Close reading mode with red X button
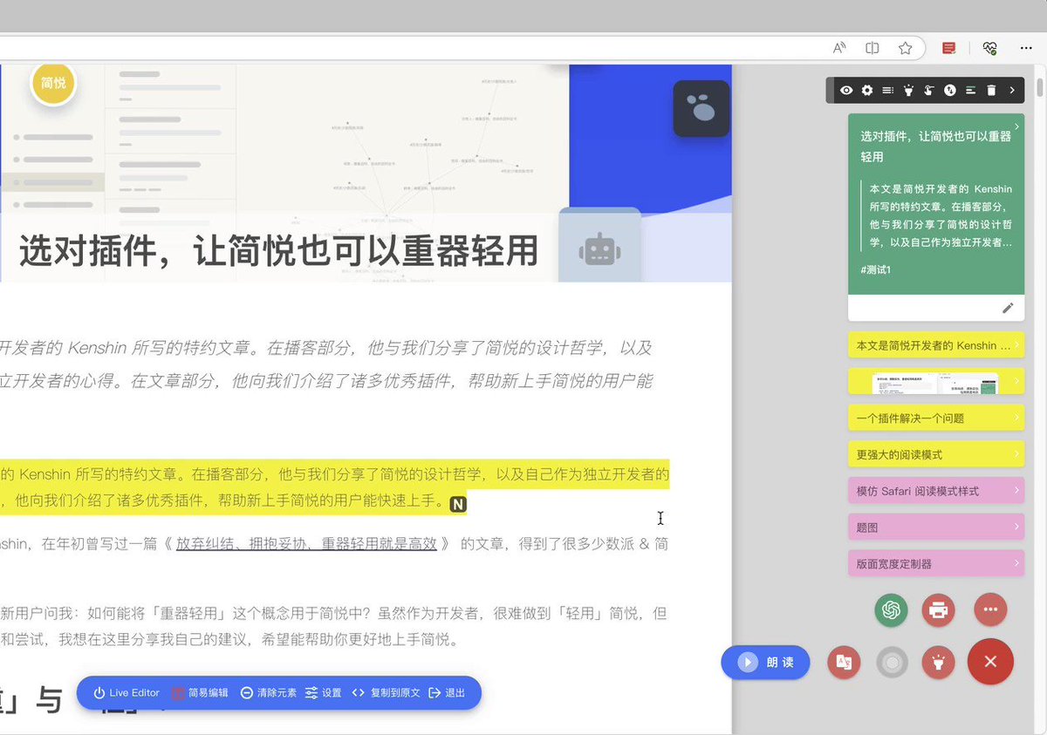Viewport: 1047px width, 735px height. [x=990, y=662]
